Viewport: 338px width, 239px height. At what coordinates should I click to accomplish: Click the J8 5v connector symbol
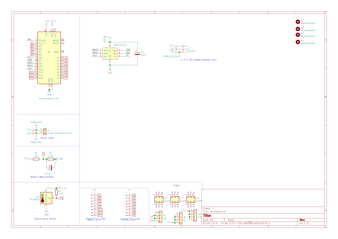pyautogui.click(x=180, y=218)
